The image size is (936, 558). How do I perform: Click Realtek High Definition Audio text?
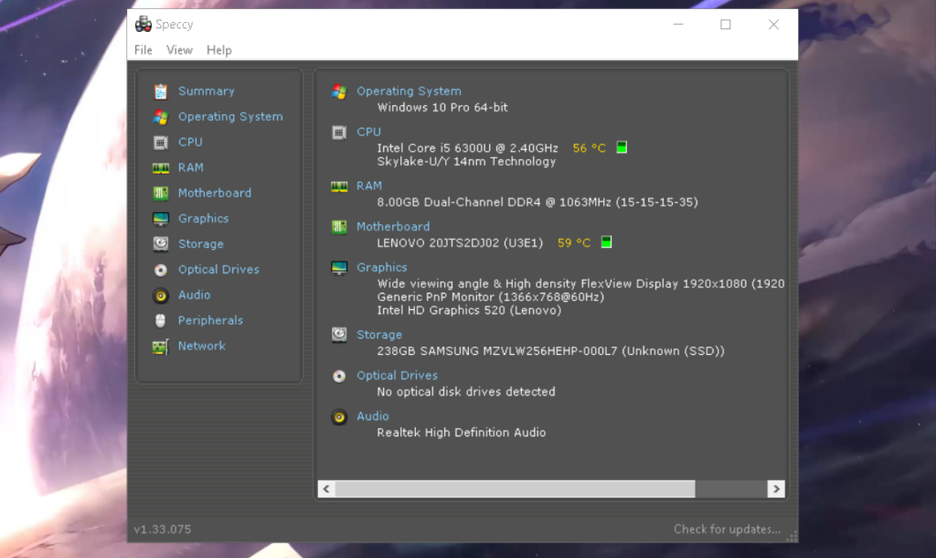(x=461, y=433)
